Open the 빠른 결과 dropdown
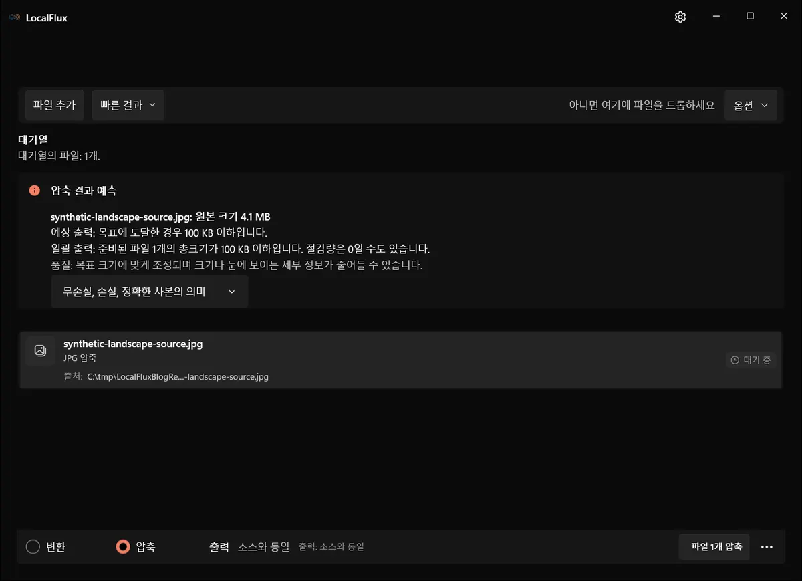This screenshot has width=802, height=581. 128,105
